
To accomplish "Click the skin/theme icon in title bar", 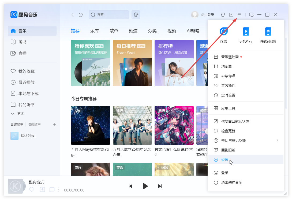I will point(223,15).
